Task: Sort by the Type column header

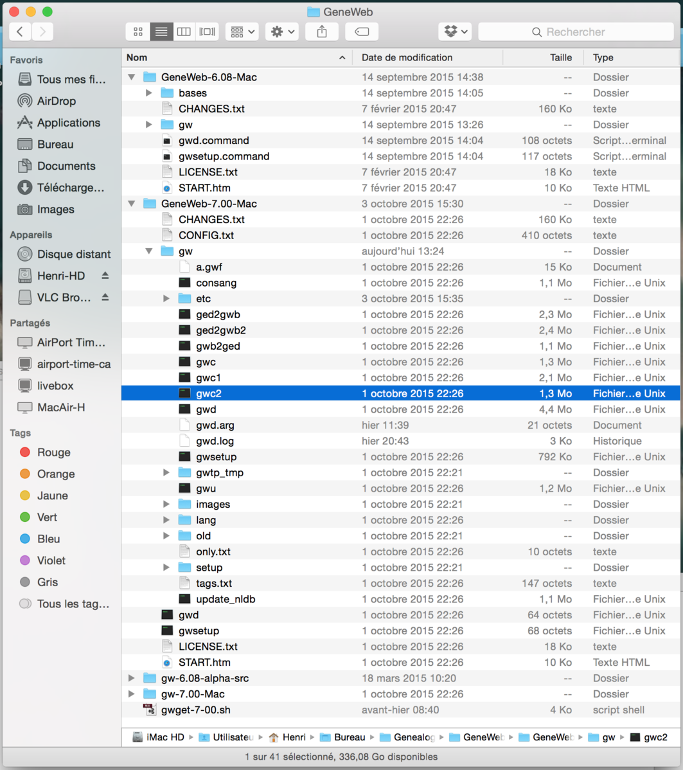Action: tap(632, 58)
